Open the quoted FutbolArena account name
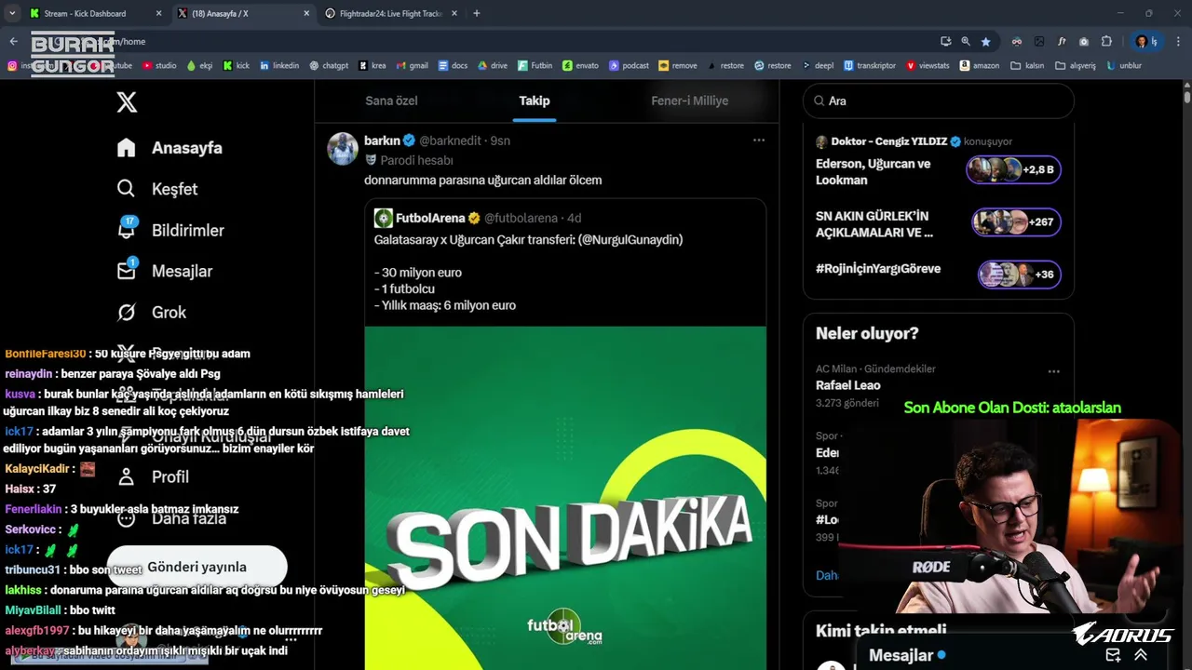Viewport: 1192px width, 670px height. pos(430,218)
